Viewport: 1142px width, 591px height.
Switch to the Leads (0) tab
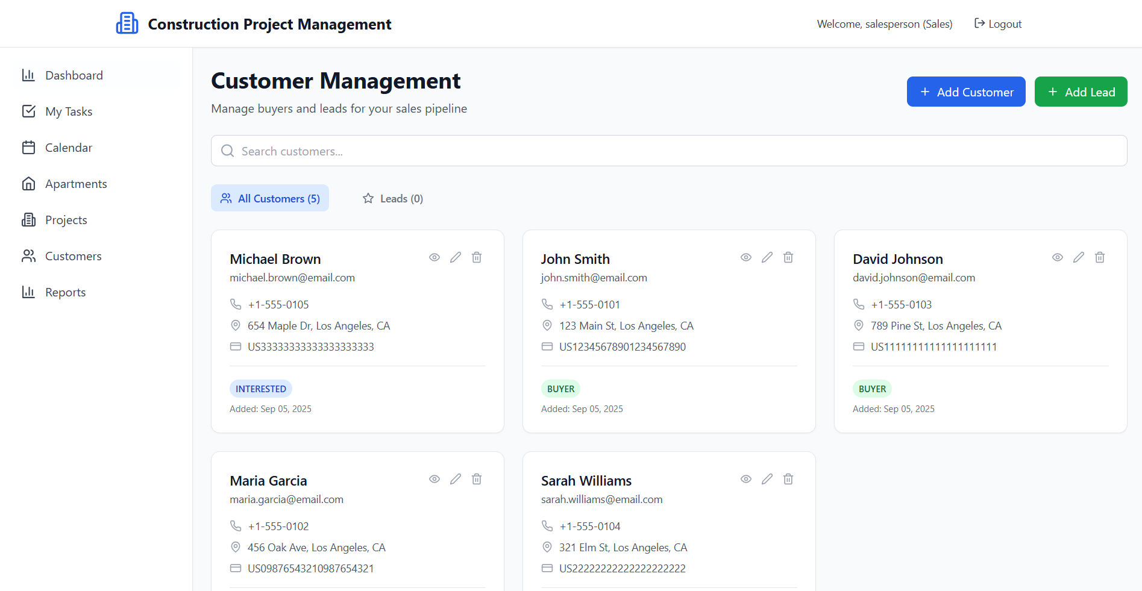pyautogui.click(x=393, y=198)
